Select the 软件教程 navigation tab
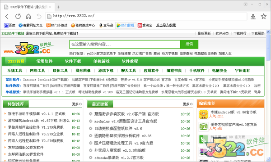This screenshot has width=271, height=162. click(x=130, y=61)
